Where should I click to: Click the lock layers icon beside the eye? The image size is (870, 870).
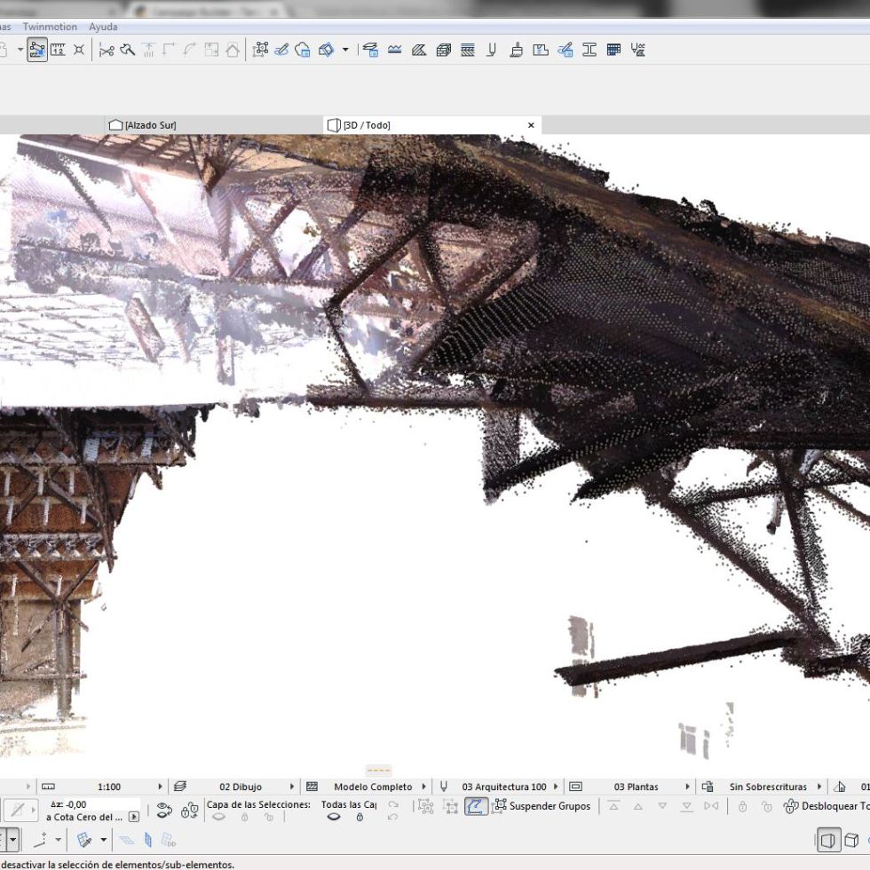tap(189, 811)
